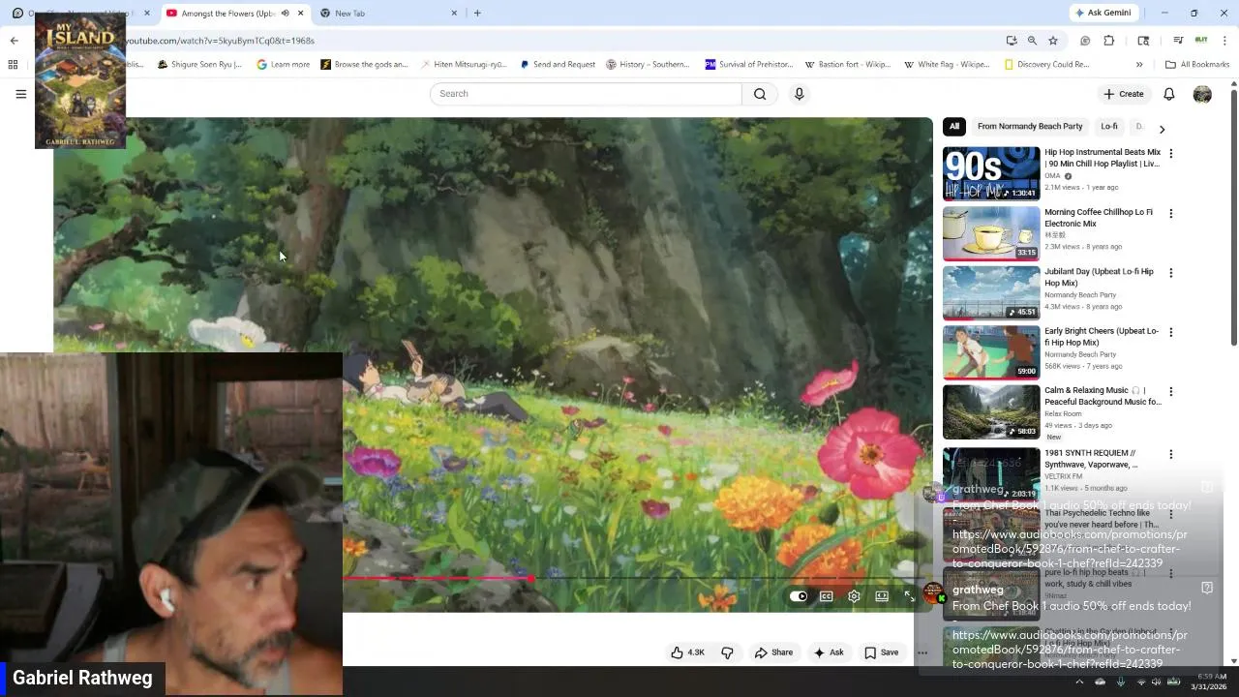This screenshot has height=697, width=1239.
Task: Start voice search with the microphone icon
Action: point(799,94)
